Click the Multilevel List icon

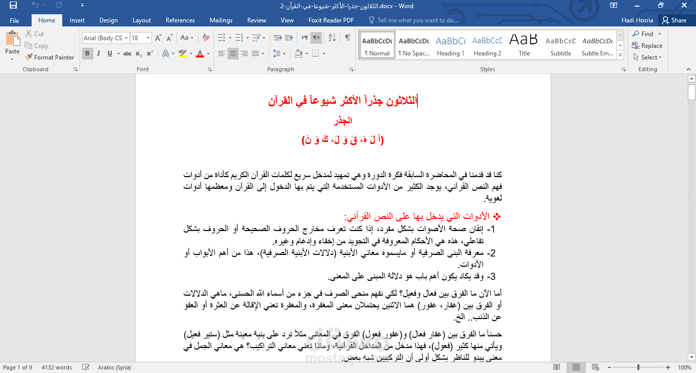[256, 38]
